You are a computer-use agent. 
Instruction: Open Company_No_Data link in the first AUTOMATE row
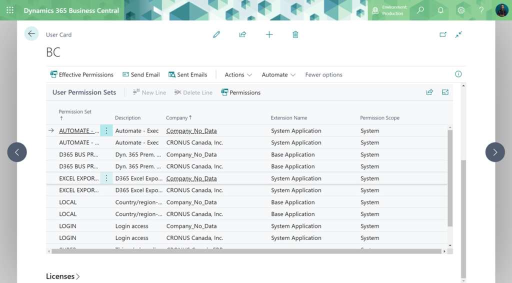191,130
